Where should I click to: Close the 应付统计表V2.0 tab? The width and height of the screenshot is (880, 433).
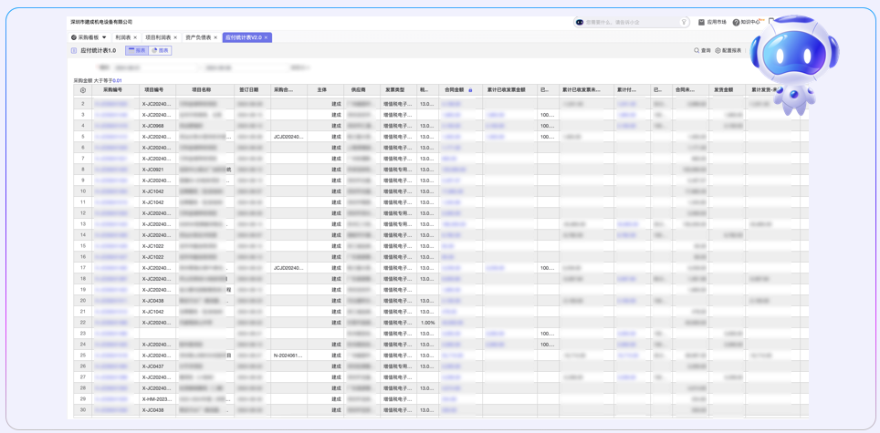point(266,37)
